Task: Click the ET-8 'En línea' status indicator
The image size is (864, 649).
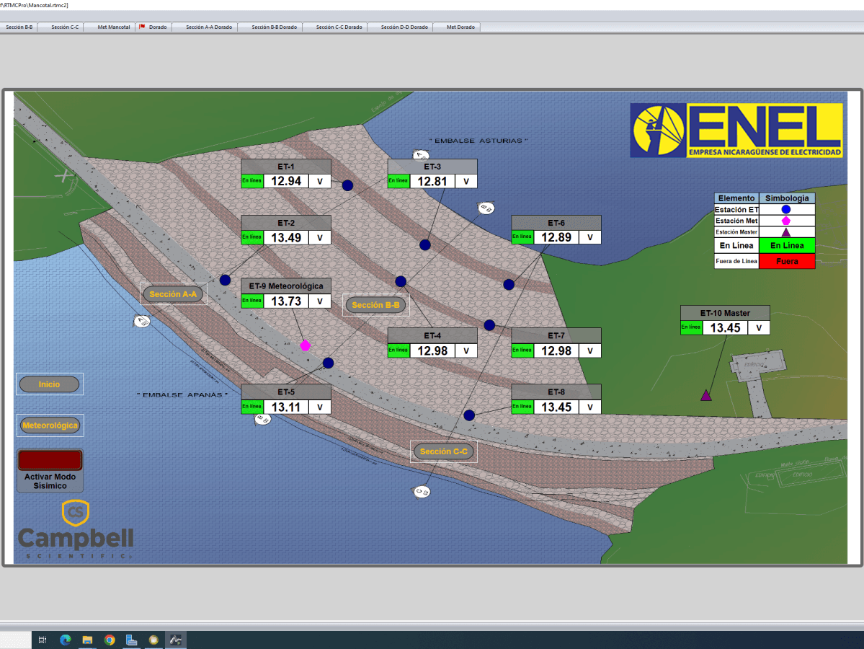Action: coord(522,407)
